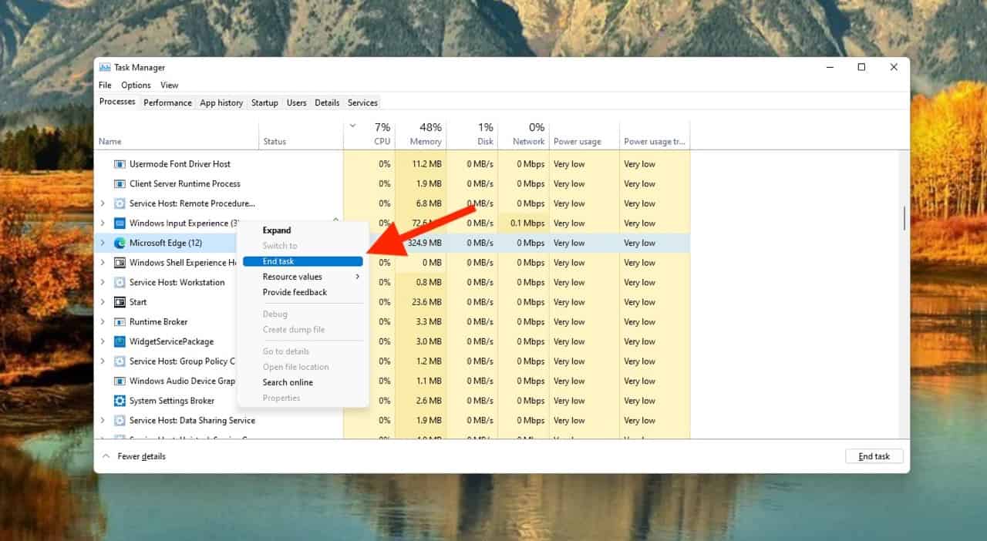Switch to the Services tab
The width and height of the screenshot is (987, 541).
pos(362,102)
